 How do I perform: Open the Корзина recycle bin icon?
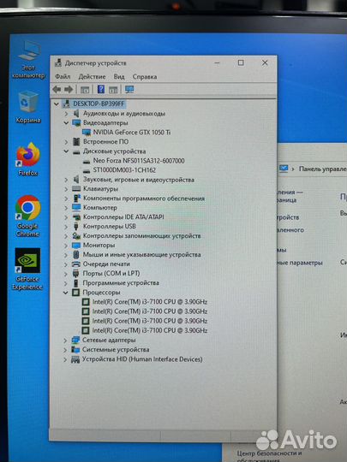coord(28,107)
